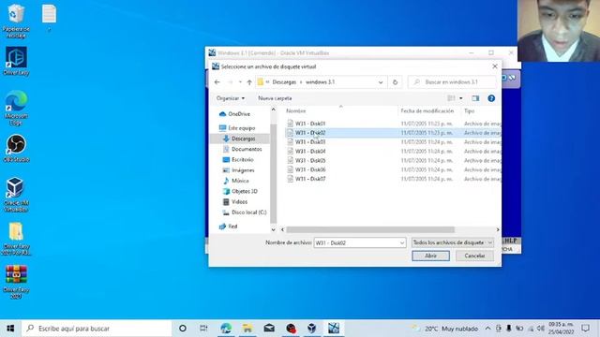Click the Nombre de archivo text field
This screenshot has height=337, width=600.
click(x=356, y=242)
